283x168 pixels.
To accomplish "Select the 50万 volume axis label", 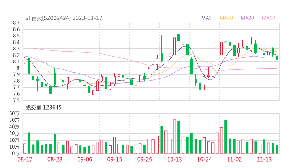I will (14, 120).
